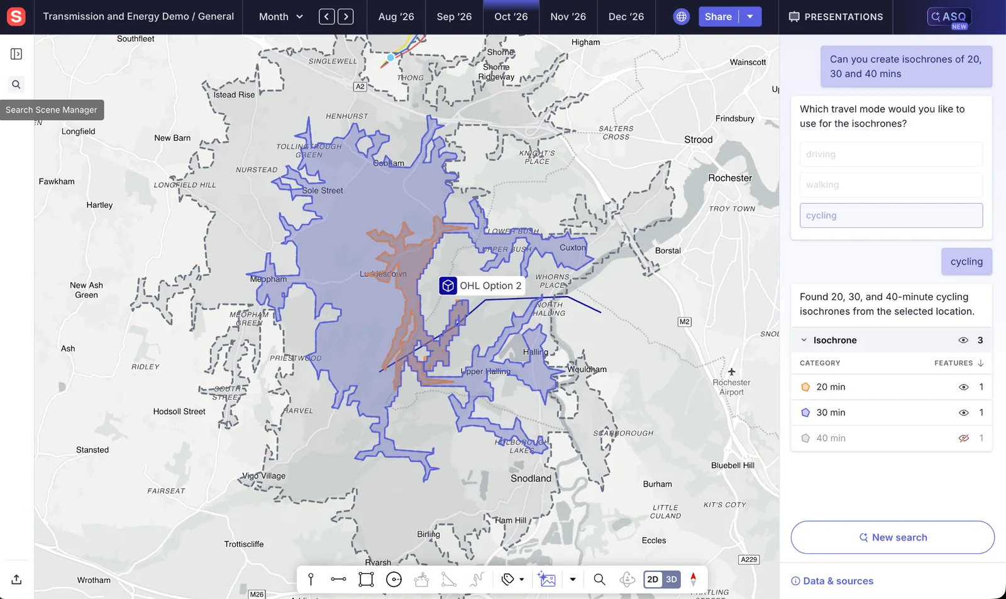1006x599 pixels.
Task: Select Aug '26 on the timeline
Action: tap(396, 17)
